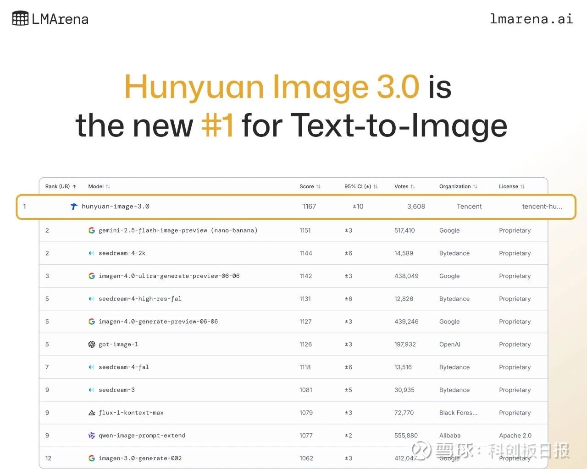Open imagen-4.0-generate-preview-06-06 model name
587x469 pixels.
click(158, 322)
